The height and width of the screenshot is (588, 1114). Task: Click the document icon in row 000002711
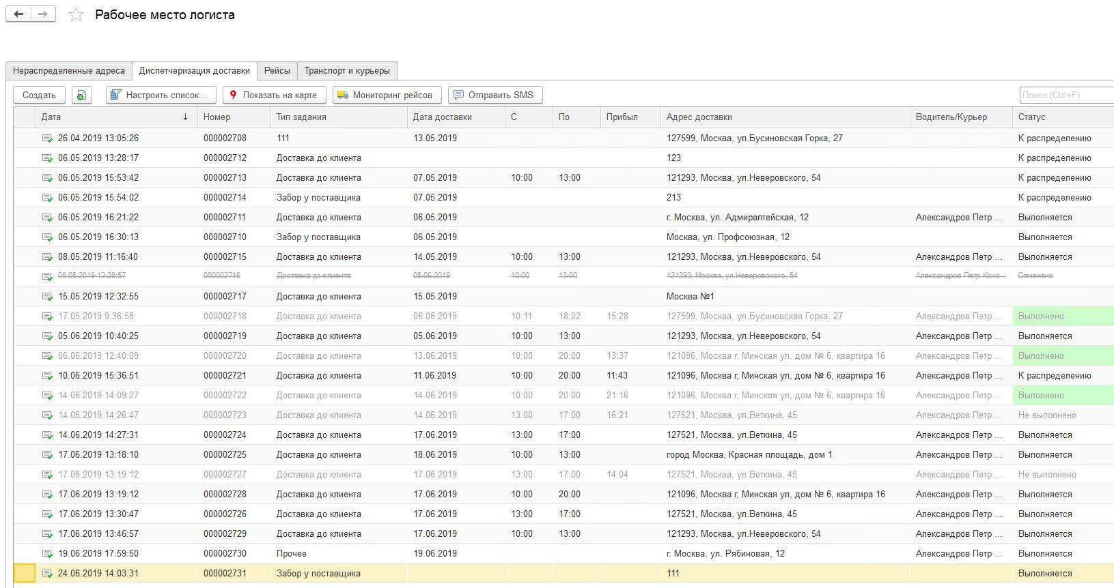click(x=47, y=217)
